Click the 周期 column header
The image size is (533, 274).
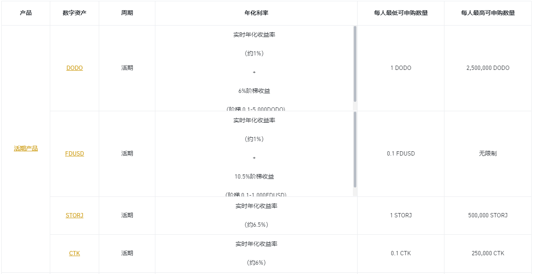127,13
